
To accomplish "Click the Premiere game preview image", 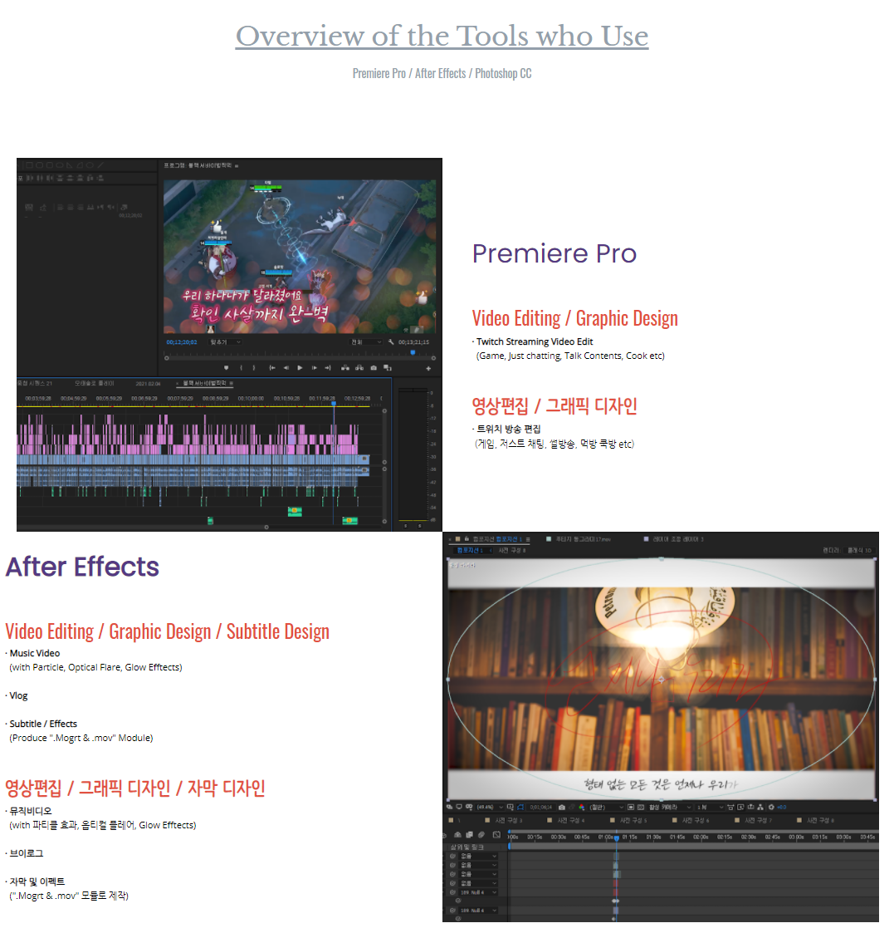I will [x=300, y=257].
